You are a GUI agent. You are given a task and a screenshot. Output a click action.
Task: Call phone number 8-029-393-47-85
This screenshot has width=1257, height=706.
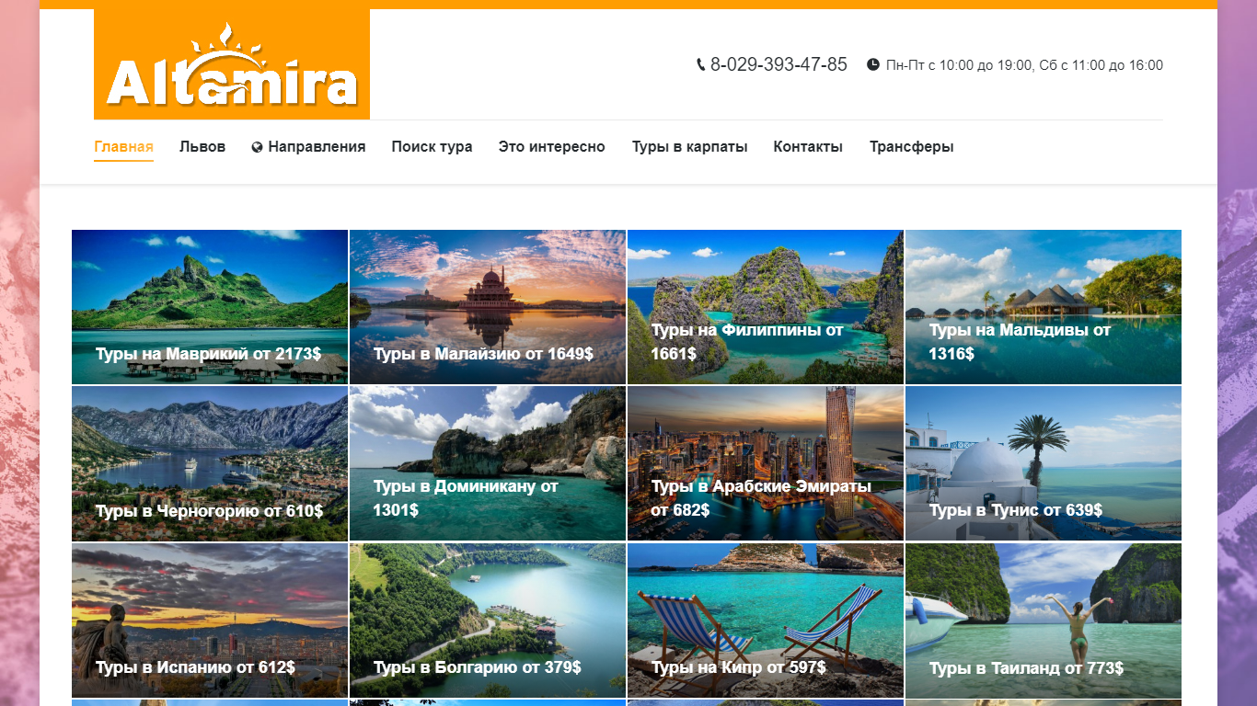[778, 65]
